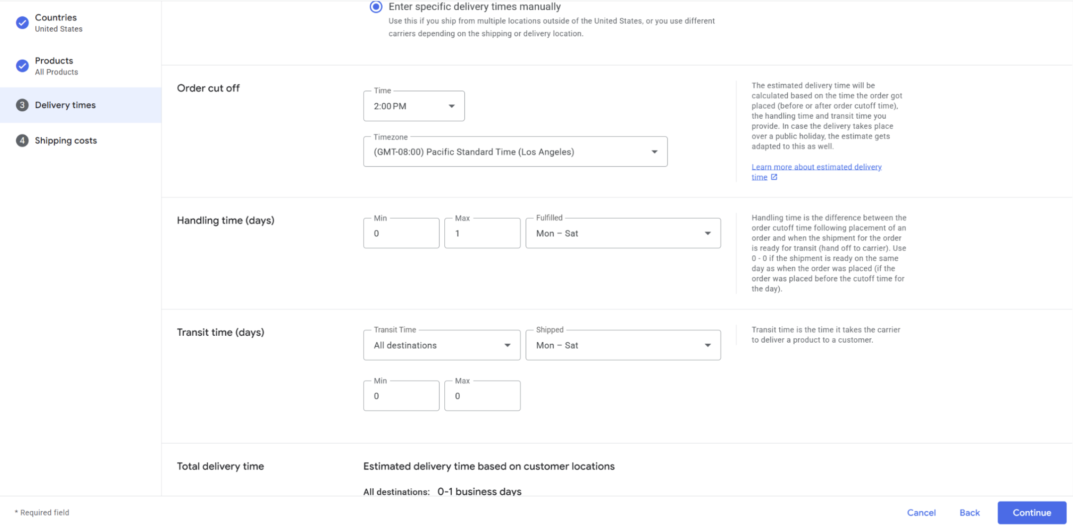Screen dimensions: 1073x528
Task: Open the order cut off Time dropdown
Action: 413,106
